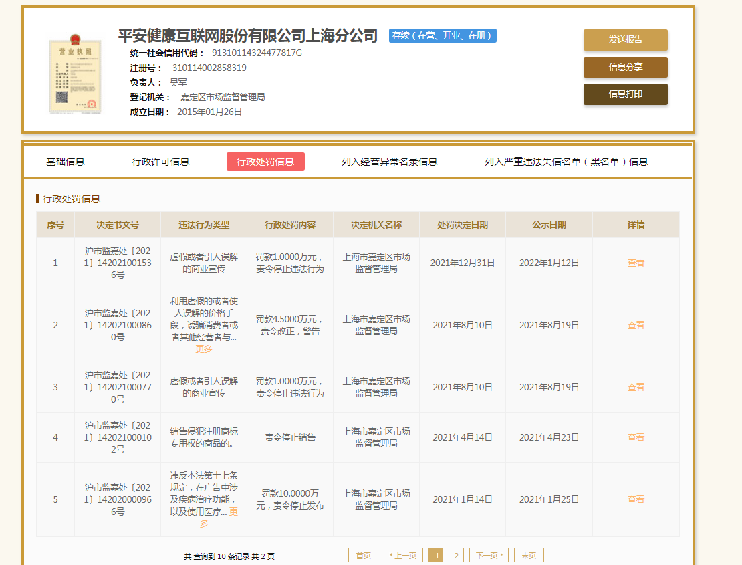This screenshot has width=742, height=565.
Task: Open the 列入经营异常名录信息 tab
Action: click(390, 162)
